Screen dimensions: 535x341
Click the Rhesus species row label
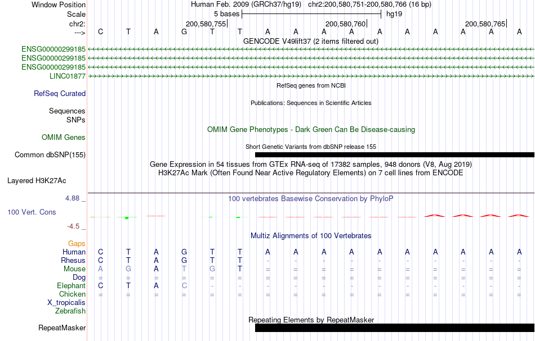(x=73, y=260)
